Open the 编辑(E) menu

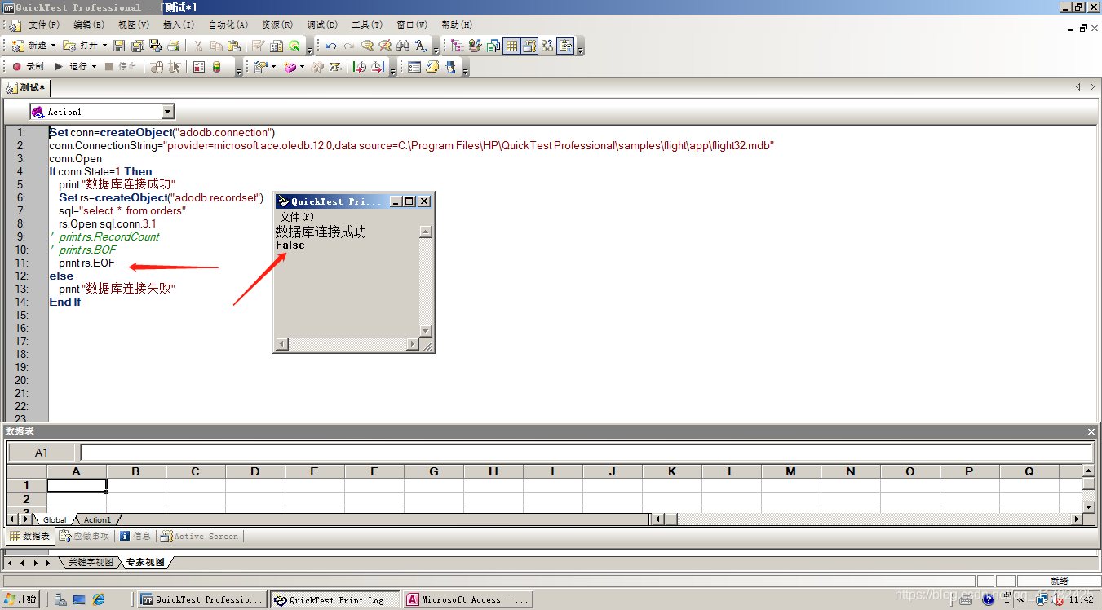[88, 25]
